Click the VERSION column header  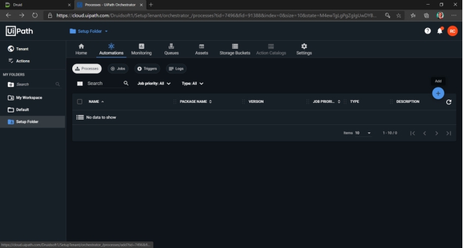click(x=256, y=102)
